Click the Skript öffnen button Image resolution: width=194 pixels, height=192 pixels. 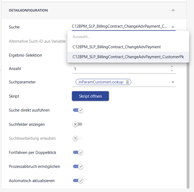pyautogui.click(x=90, y=96)
